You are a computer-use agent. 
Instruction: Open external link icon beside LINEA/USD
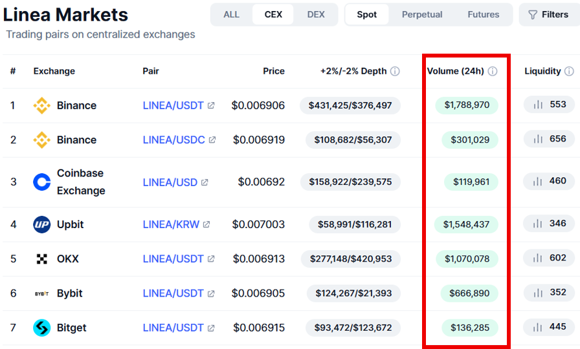[205, 182]
